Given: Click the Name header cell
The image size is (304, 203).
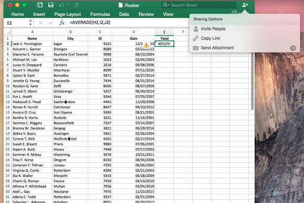Looking at the screenshot, I should pyautogui.click(x=32, y=39).
